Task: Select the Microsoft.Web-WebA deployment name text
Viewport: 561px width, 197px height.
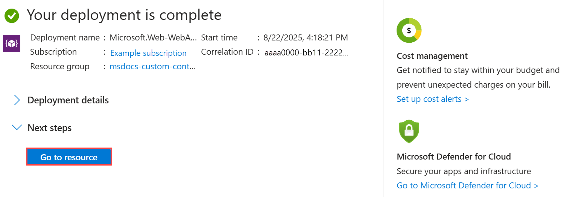Action: point(153,37)
